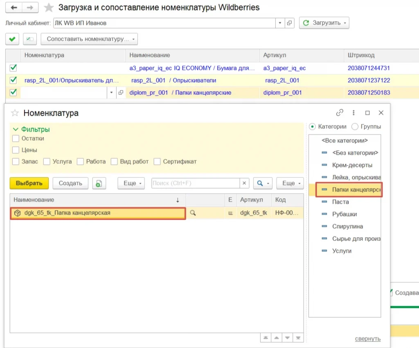This screenshot has width=419, height=348.
Task: Expand the Личный кабинет dropdown list
Action: click(280, 23)
